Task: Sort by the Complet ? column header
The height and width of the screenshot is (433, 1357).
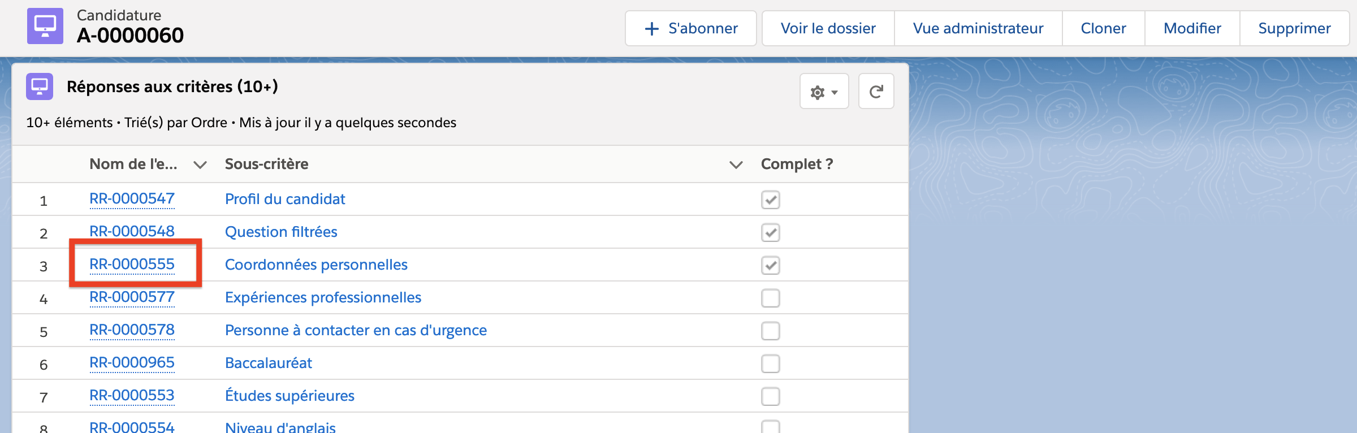Action: click(x=797, y=164)
